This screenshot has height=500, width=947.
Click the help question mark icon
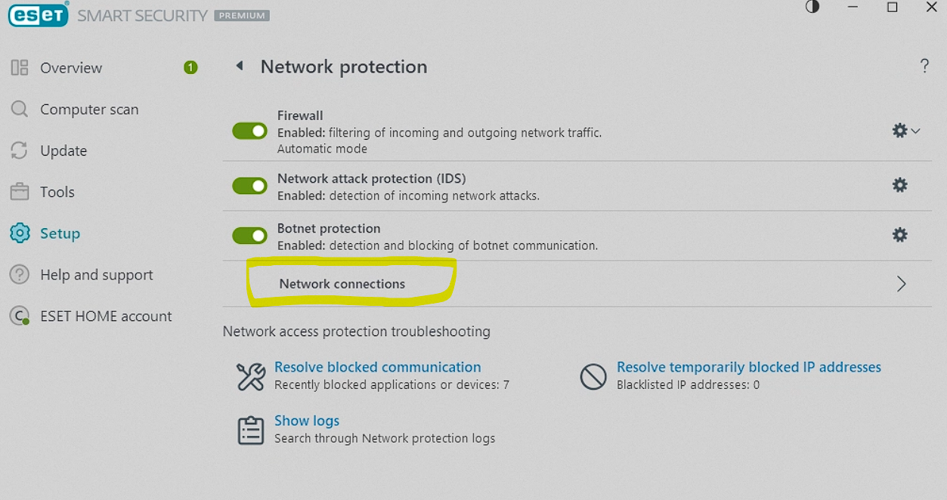[924, 66]
